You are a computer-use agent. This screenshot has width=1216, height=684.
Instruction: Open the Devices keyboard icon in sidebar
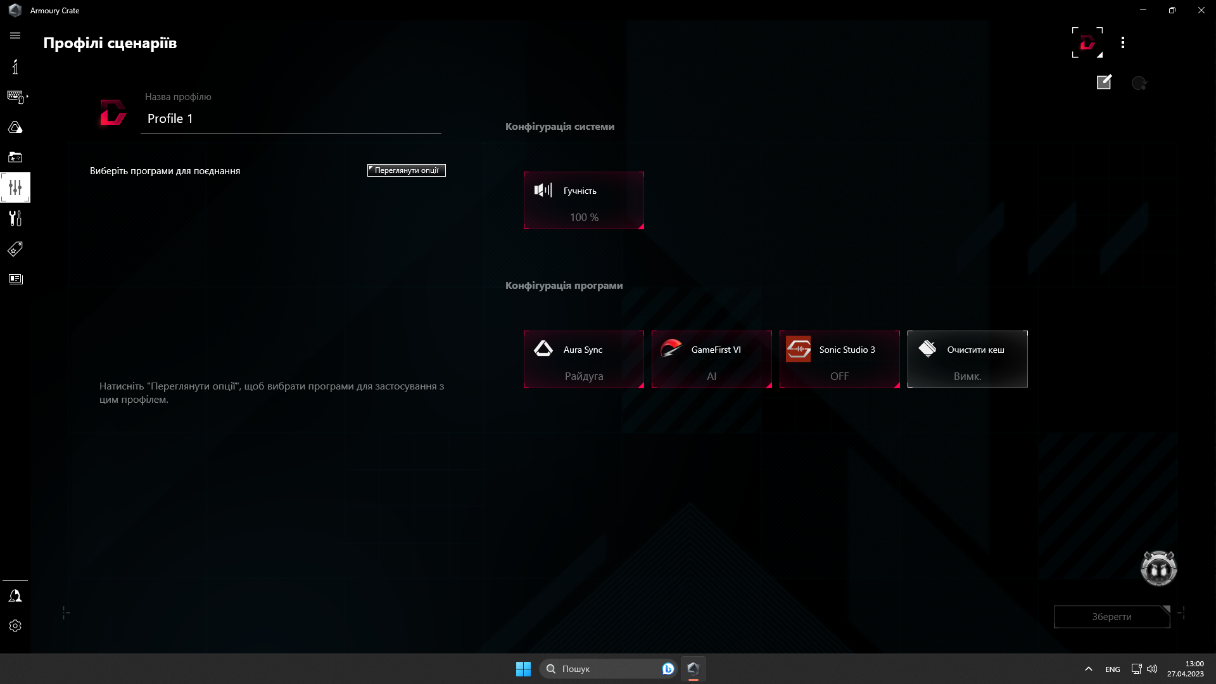[15, 96]
